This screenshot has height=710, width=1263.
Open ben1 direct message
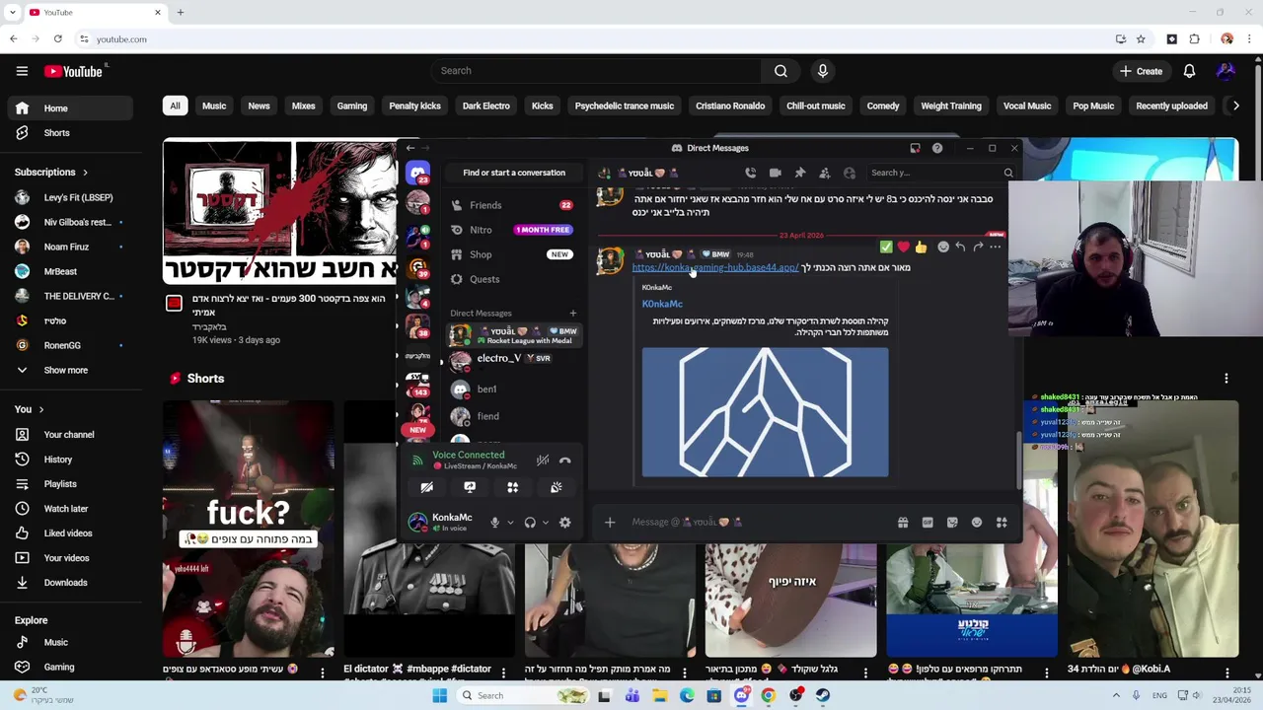pos(513,390)
